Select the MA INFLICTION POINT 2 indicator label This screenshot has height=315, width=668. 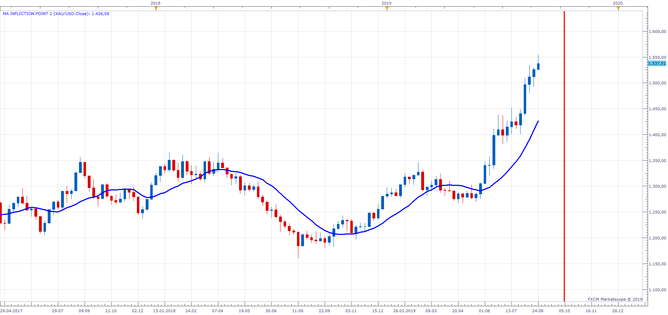pyautogui.click(x=56, y=14)
